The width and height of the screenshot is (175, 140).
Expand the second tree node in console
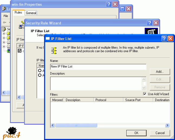4,38
